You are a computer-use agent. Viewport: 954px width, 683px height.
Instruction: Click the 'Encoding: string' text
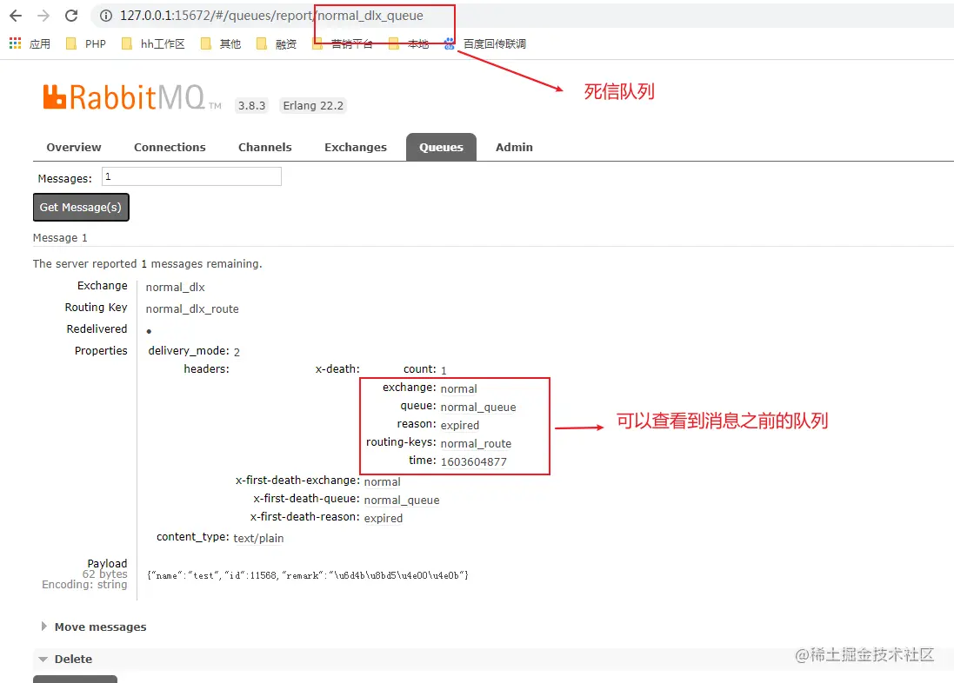84,585
